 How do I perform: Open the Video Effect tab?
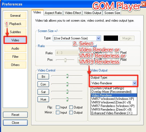[x=73, y=13]
